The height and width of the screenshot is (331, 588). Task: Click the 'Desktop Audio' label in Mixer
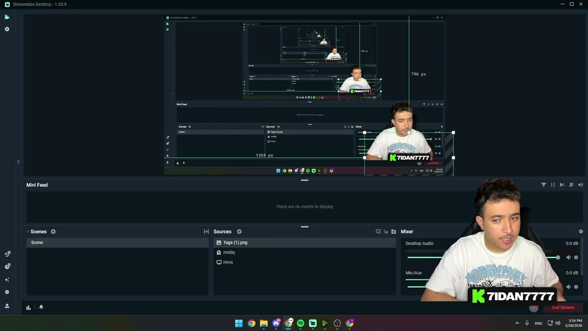(x=419, y=244)
